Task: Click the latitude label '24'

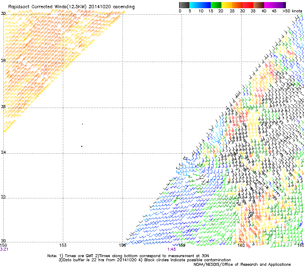Action: pyautogui.click(x=3, y=152)
